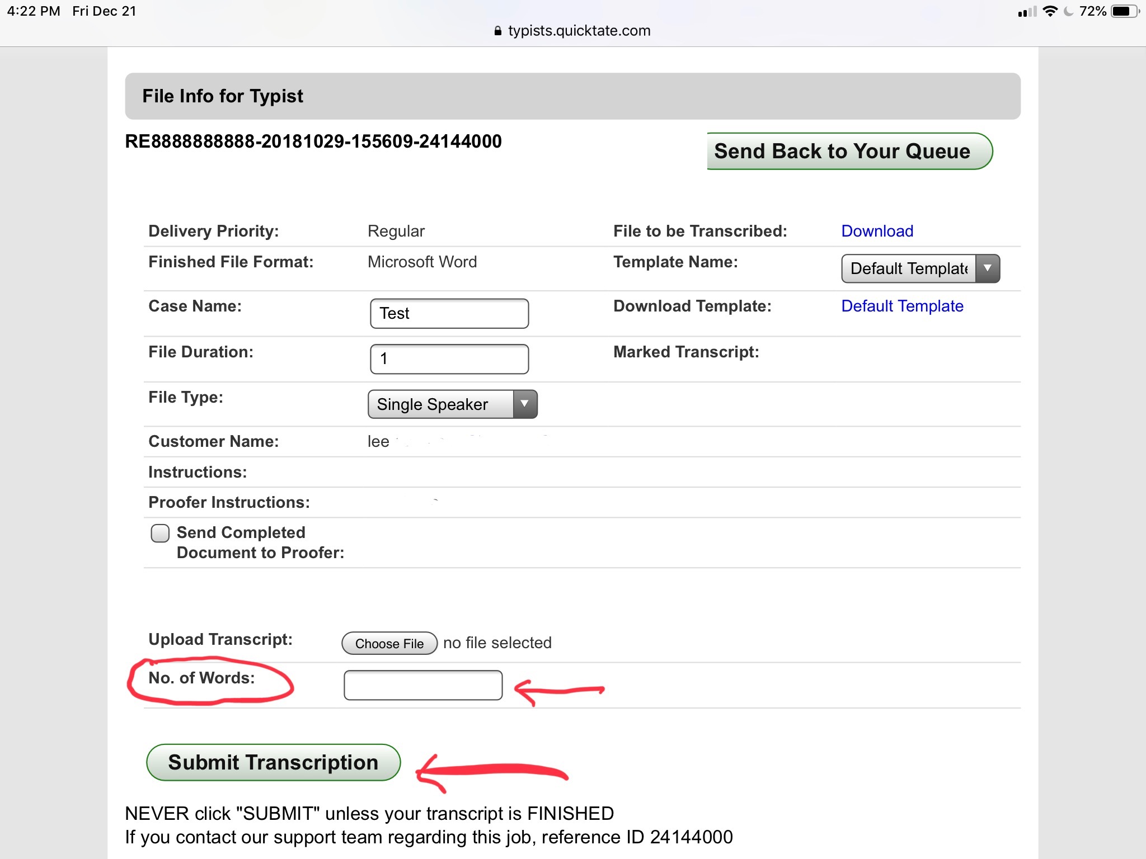Tap the cellular signal bars icon
The width and height of the screenshot is (1146, 859).
1027,12
